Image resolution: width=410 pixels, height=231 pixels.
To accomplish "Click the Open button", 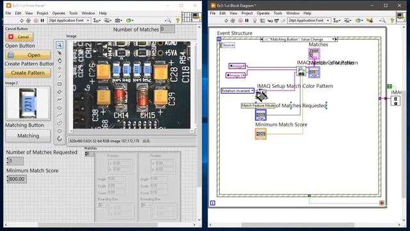I will coord(28,55).
